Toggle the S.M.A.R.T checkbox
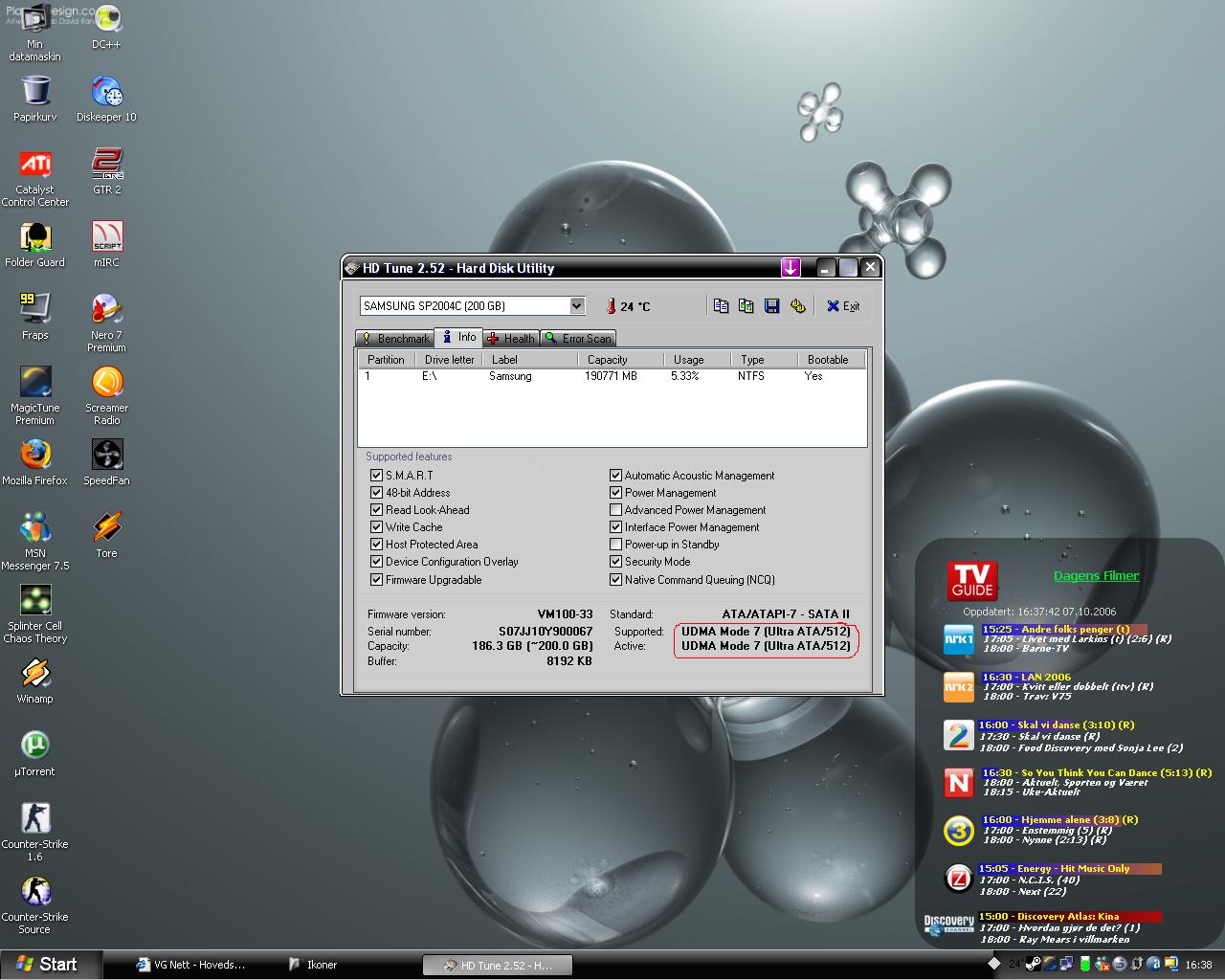This screenshot has height=980, width=1225. click(376, 475)
